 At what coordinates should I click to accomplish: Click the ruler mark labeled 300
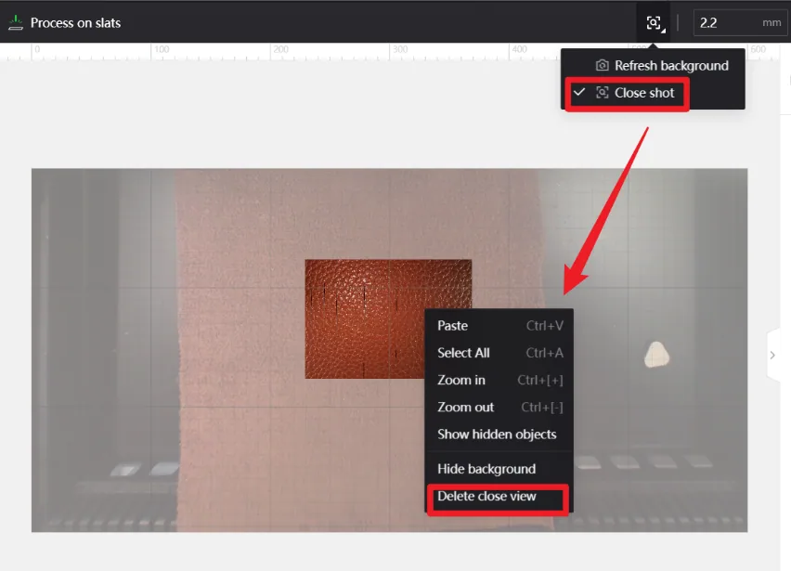[400, 49]
